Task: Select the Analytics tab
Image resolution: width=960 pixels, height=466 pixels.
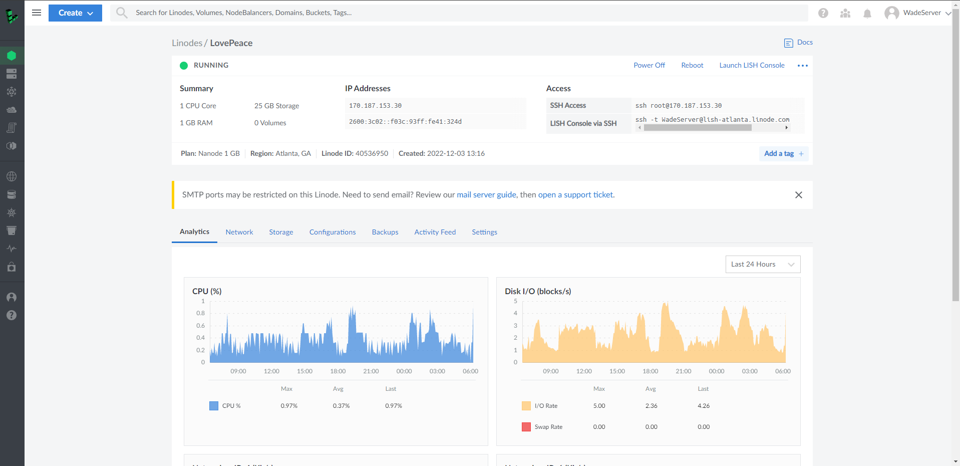Action: 194,232
